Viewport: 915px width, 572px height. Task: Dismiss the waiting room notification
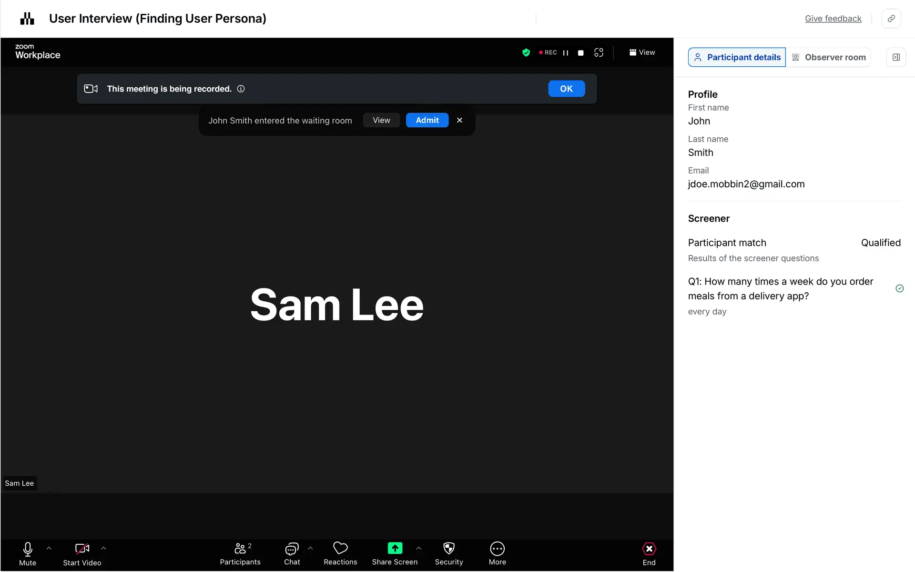pyautogui.click(x=459, y=120)
